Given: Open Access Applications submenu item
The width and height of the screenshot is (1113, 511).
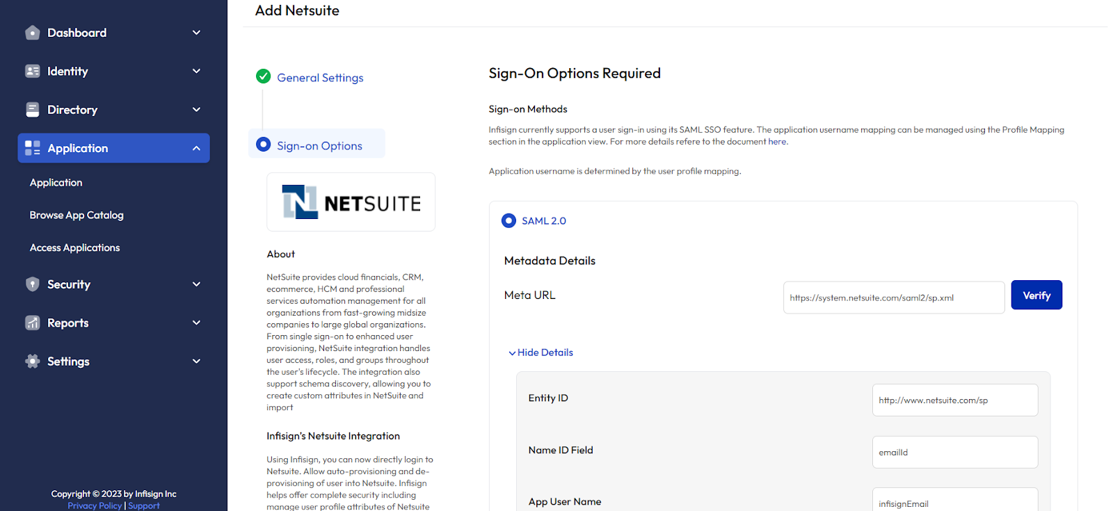Looking at the screenshot, I should [74, 248].
